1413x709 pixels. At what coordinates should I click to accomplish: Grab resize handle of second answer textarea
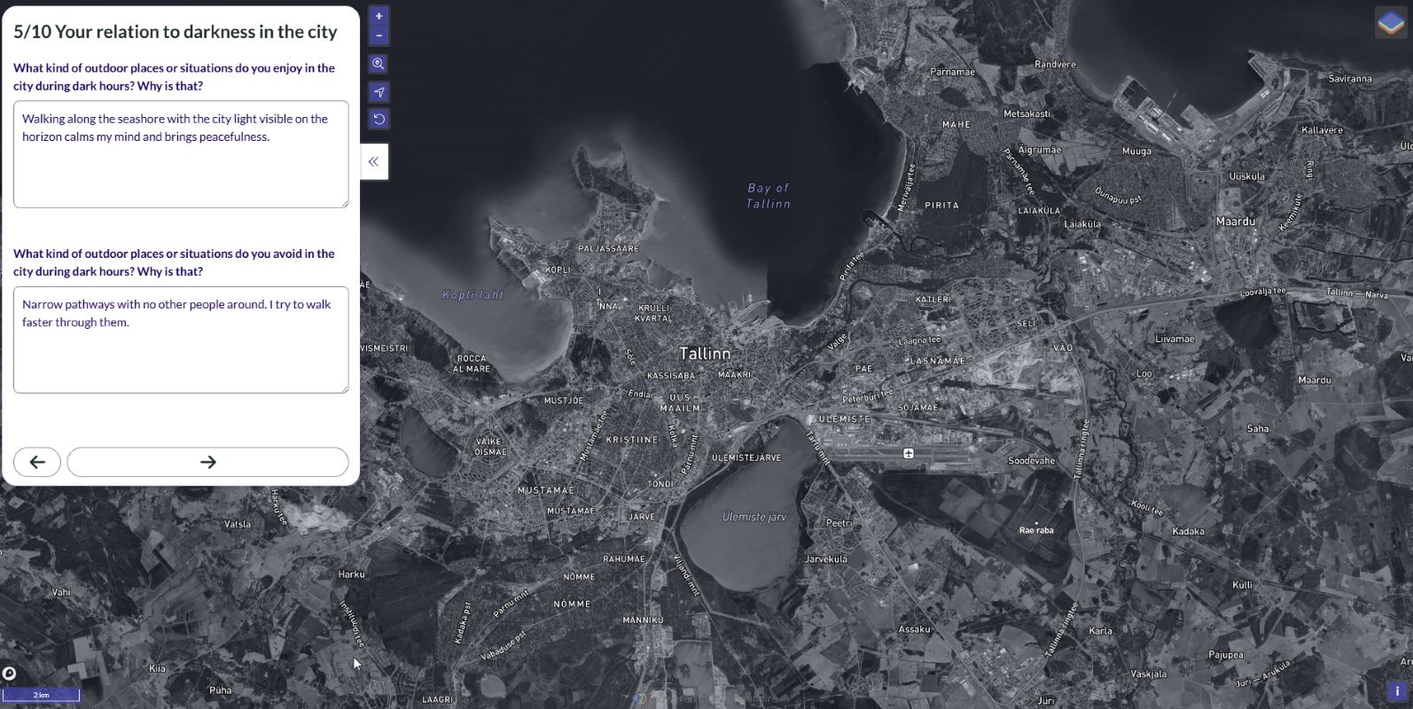point(344,388)
